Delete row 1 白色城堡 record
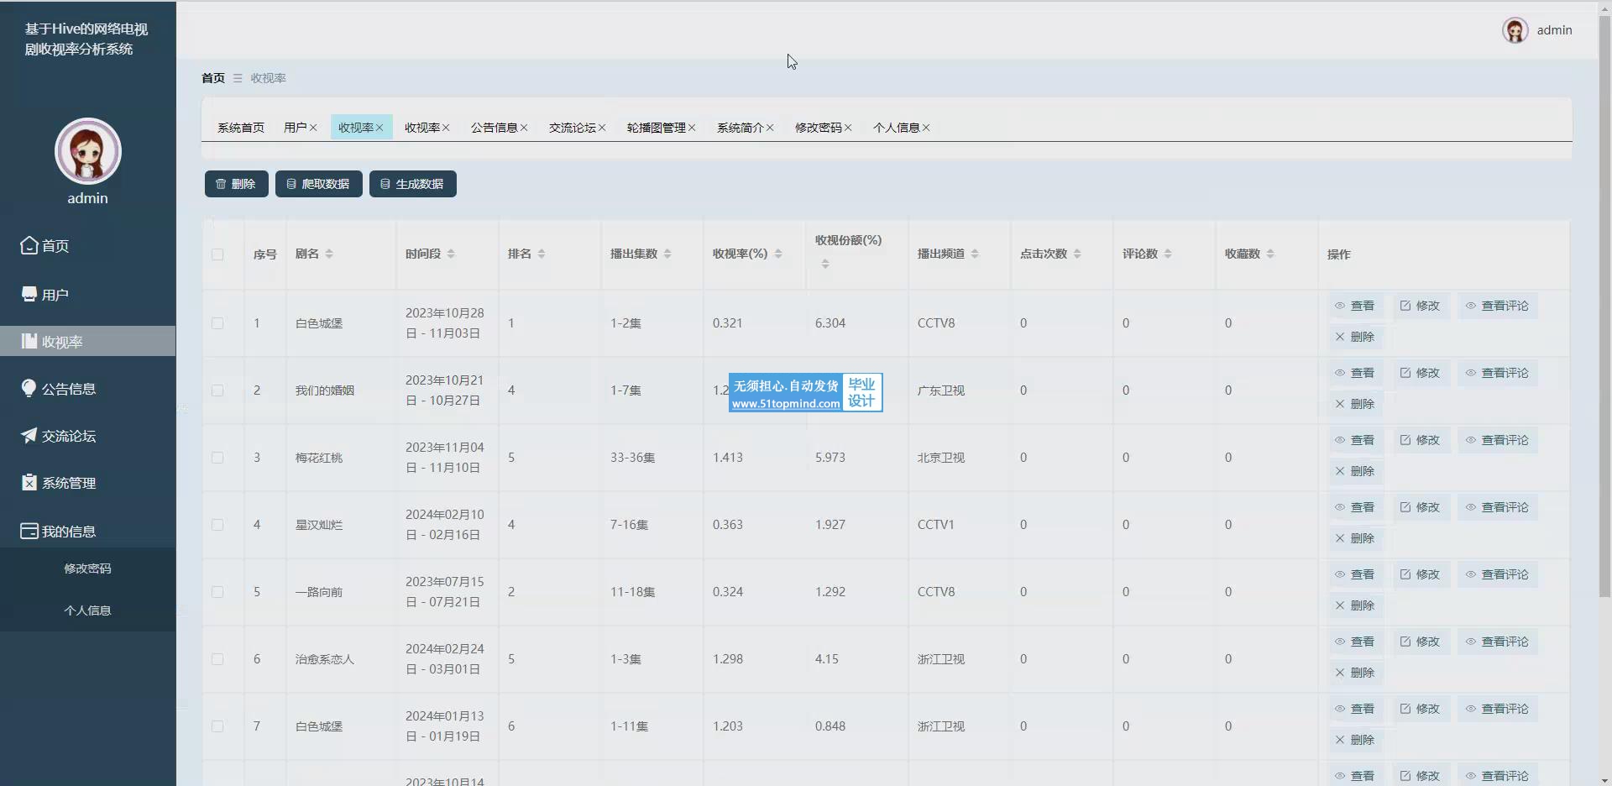 [1354, 337]
